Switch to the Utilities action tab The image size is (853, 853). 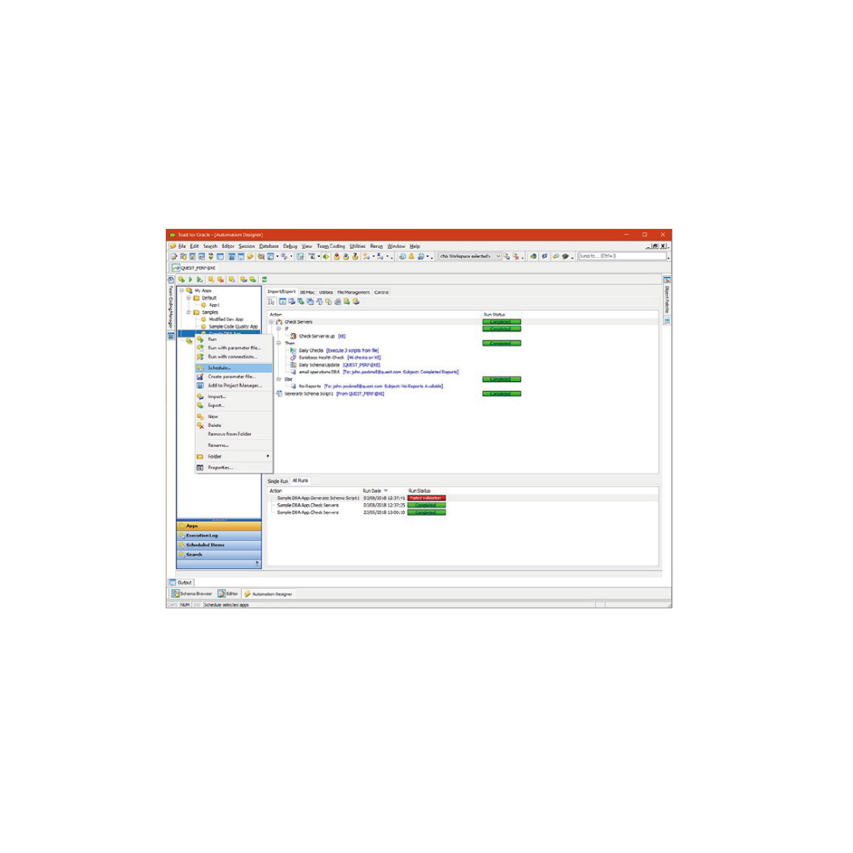tap(326, 292)
